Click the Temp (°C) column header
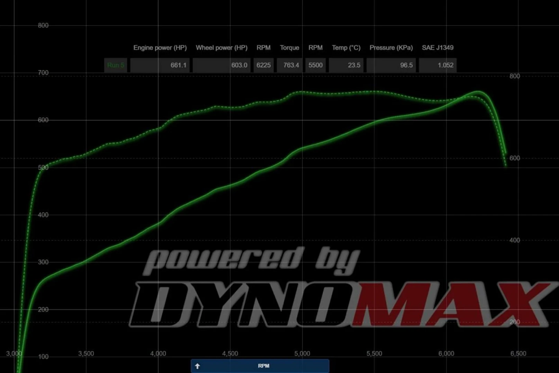Screen dimensions: 559x373 coord(346,48)
